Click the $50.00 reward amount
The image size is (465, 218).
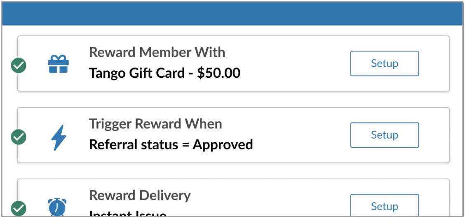(218, 73)
